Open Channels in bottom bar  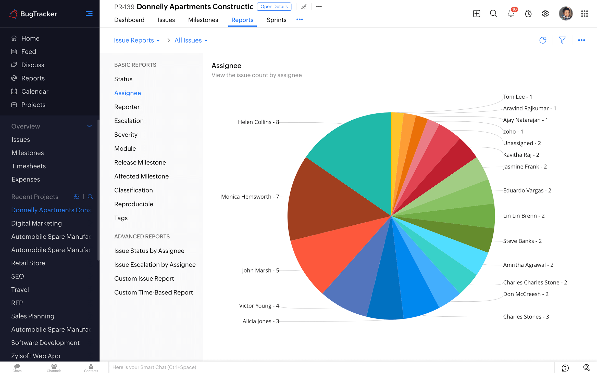tap(54, 368)
